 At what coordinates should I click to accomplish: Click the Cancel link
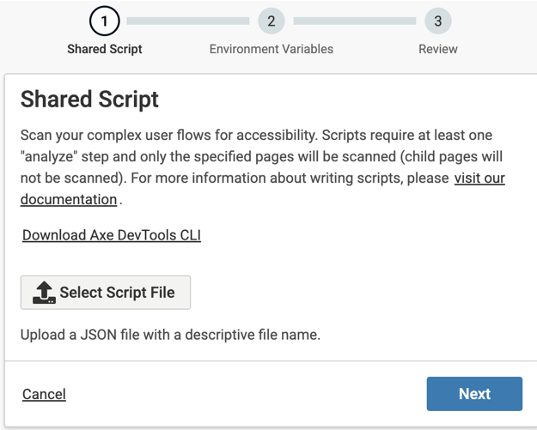point(44,394)
